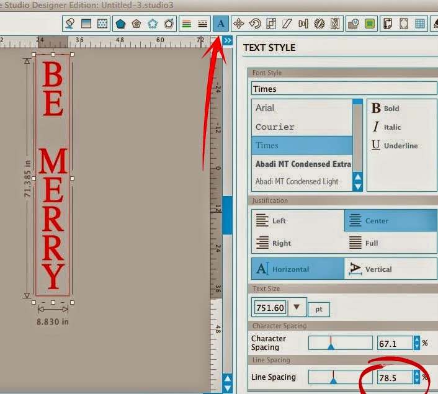The height and width of the screenshot is (394, 438).
Task: Open the Text Style window icon
Action: pyautogui.click(x=221, y=24)
